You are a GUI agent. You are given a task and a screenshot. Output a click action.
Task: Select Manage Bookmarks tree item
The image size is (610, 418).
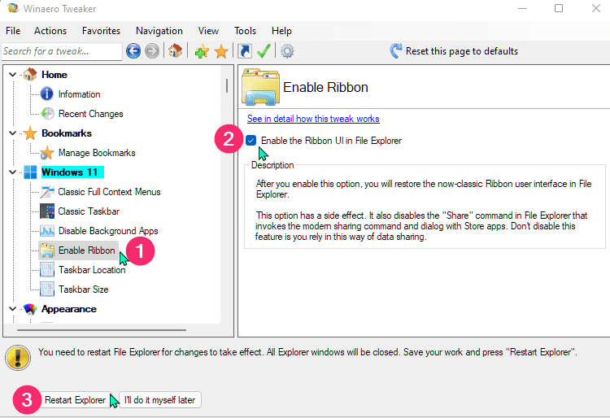(97, 153)
